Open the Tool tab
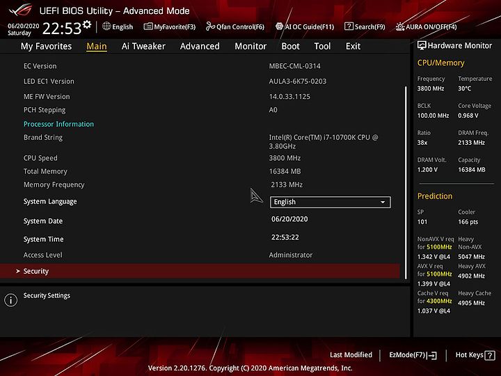 (x=322, y=47)
